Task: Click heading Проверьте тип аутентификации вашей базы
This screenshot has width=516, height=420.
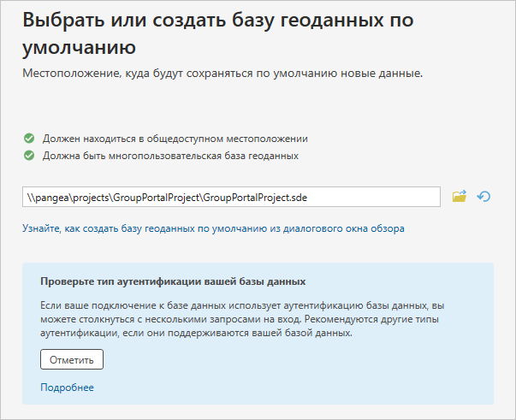Action: [x=173, y=281]
